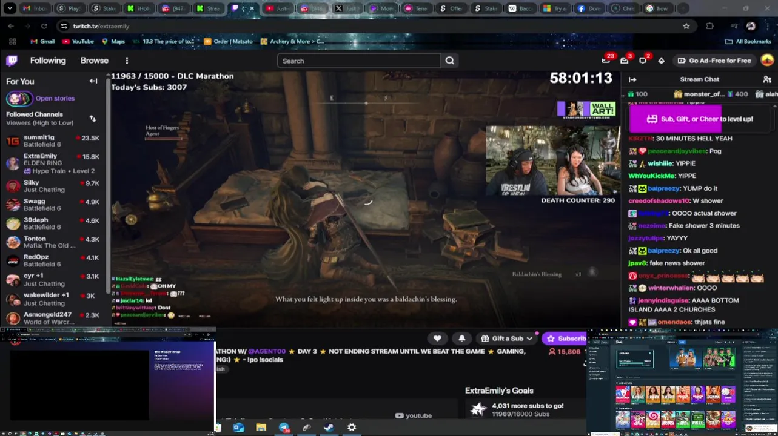Viewport: 778px width, 436px height.
Task: Open summit1g channel in sidebar
Action: [53, 141]
